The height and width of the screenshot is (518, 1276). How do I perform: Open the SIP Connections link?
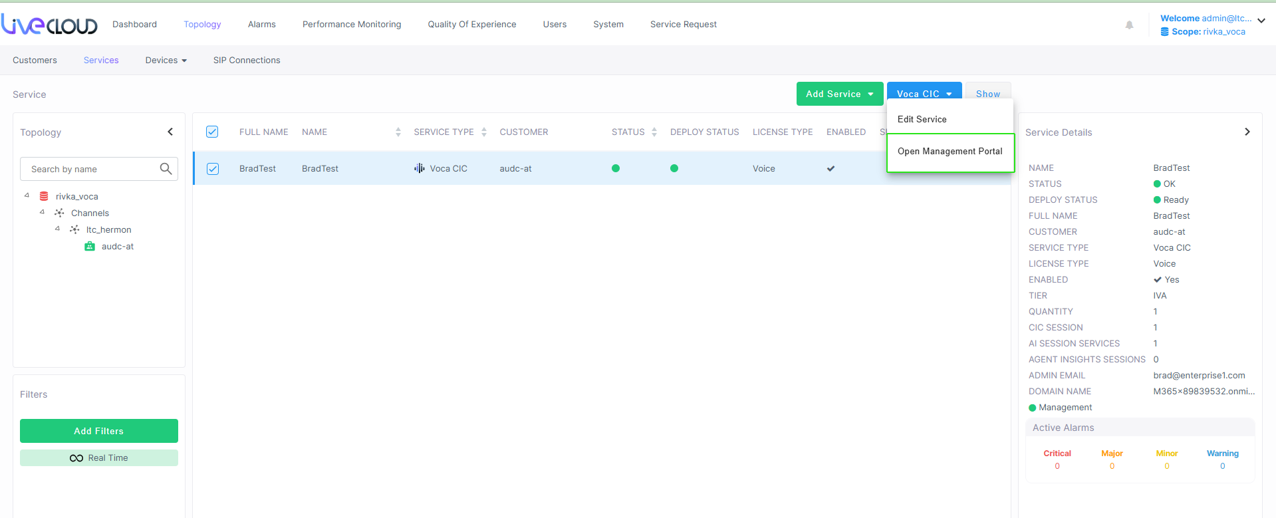tap(247, 61)
